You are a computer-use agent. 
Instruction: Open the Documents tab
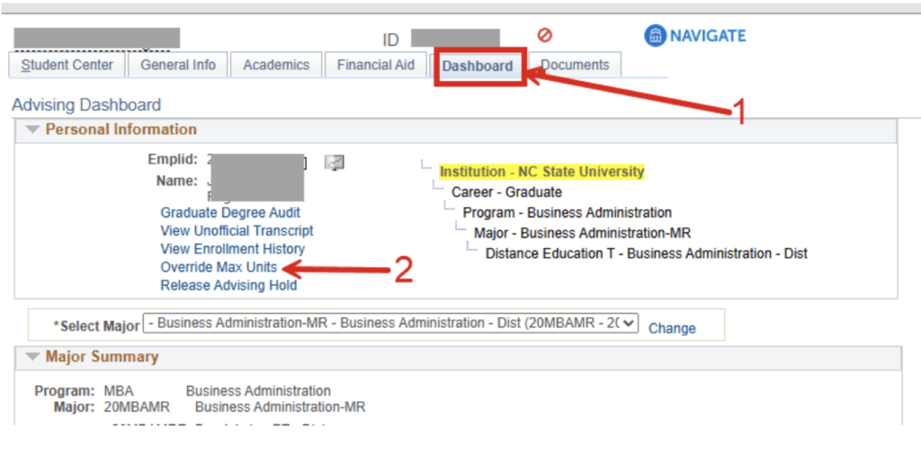click(x=575, y=65)
